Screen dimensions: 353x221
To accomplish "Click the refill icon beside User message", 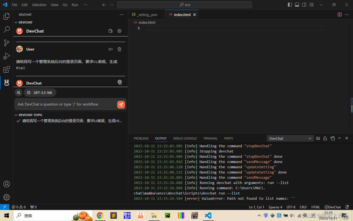I will (111, 49).
